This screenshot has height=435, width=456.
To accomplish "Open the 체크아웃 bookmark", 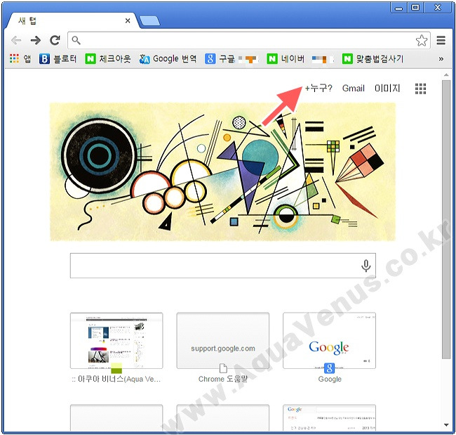I will click(108, 59).
